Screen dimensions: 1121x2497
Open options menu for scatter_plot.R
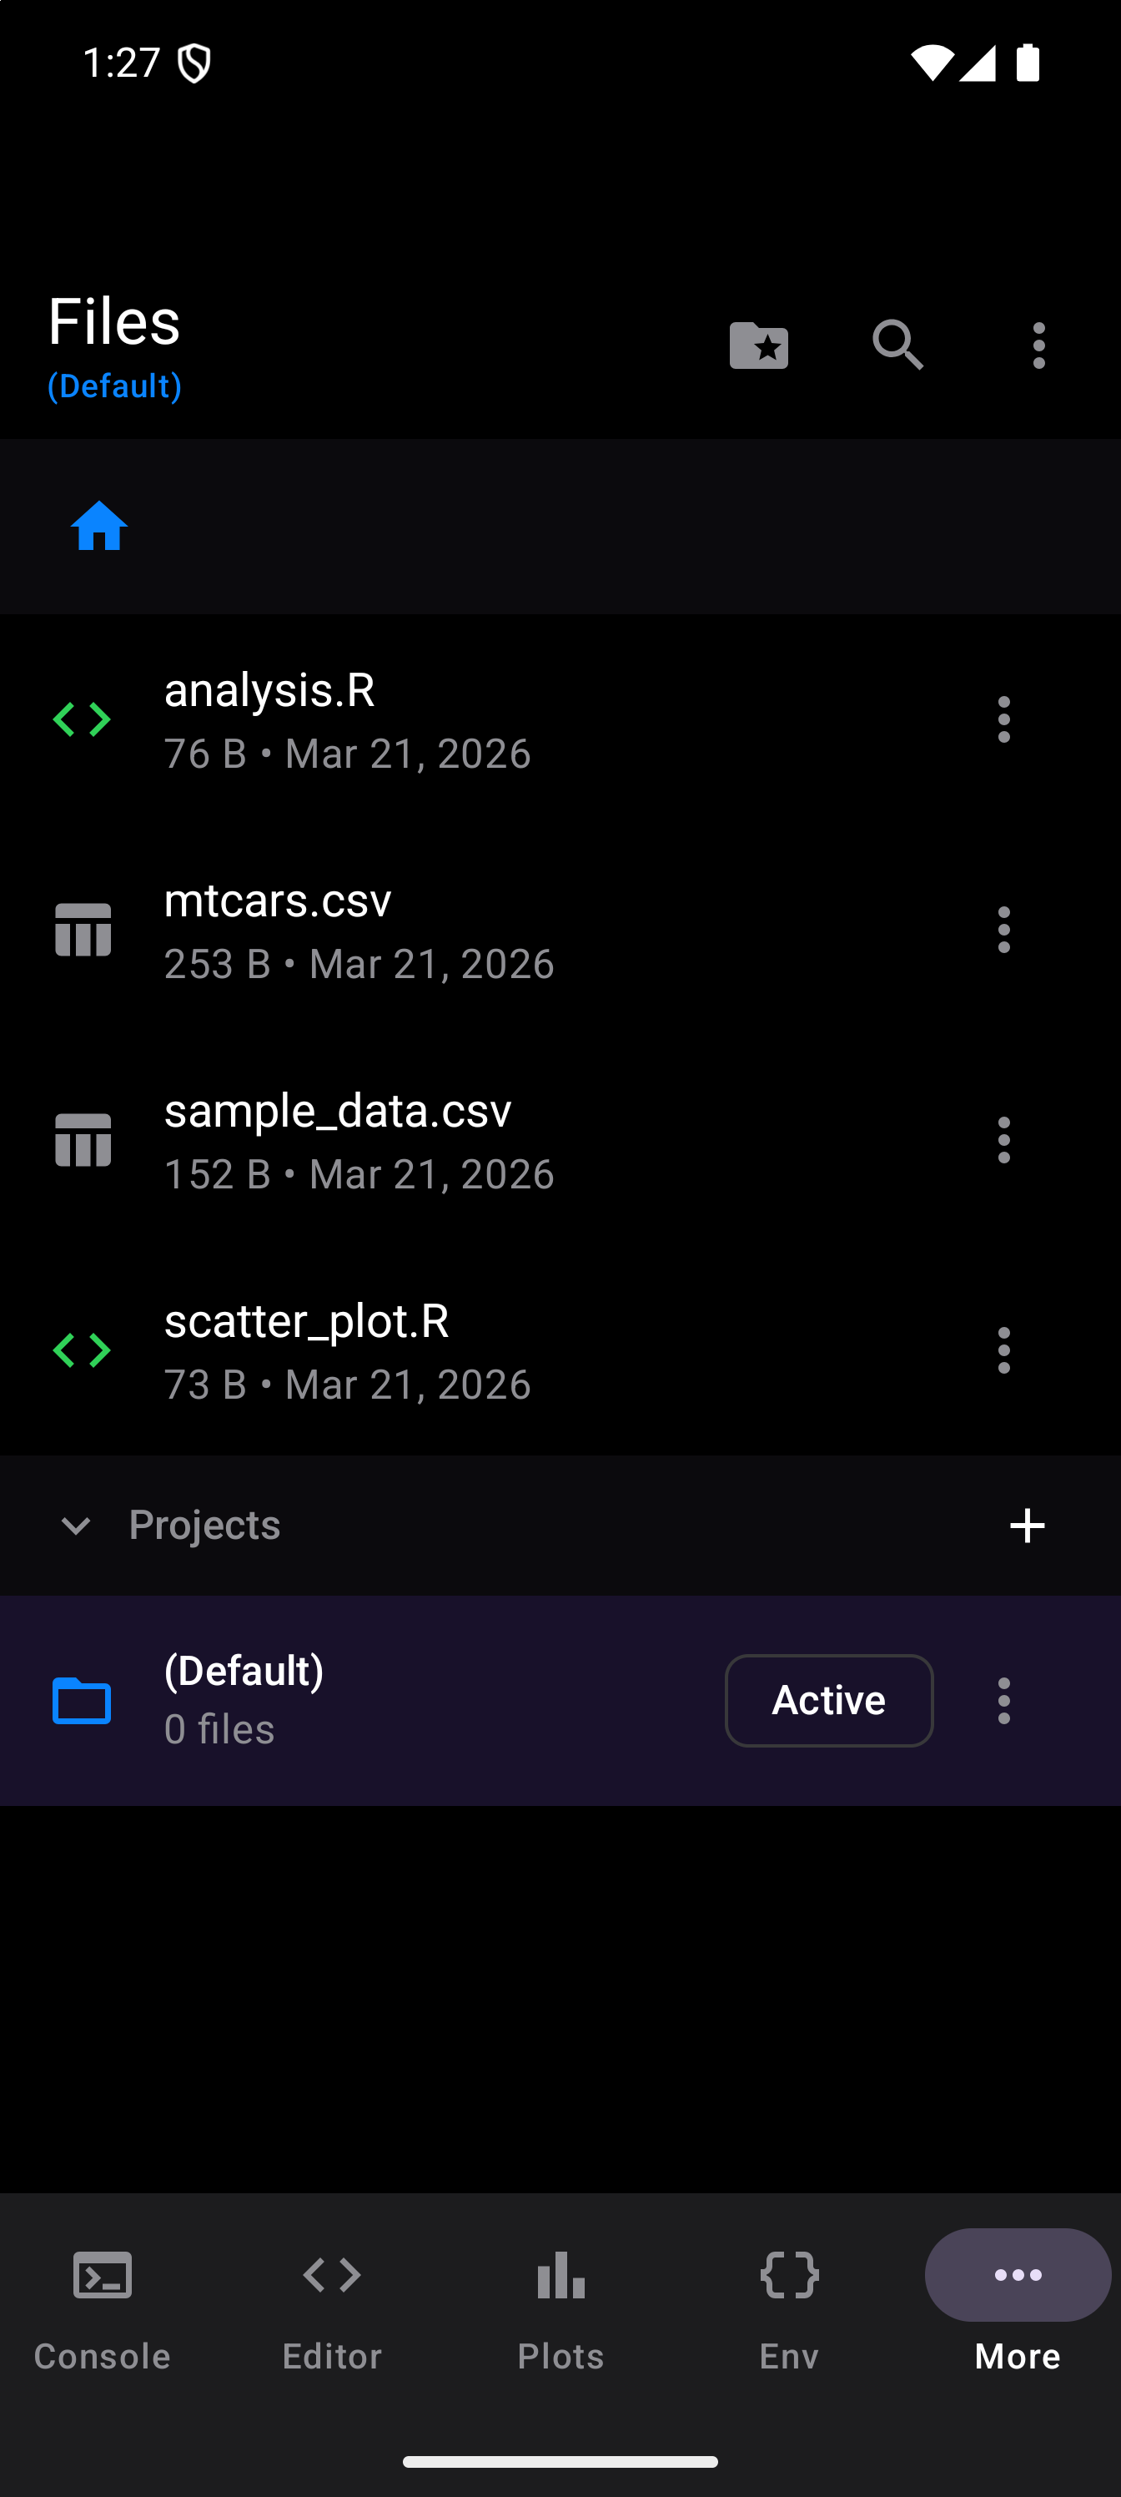click(x=1003, y=1350)
